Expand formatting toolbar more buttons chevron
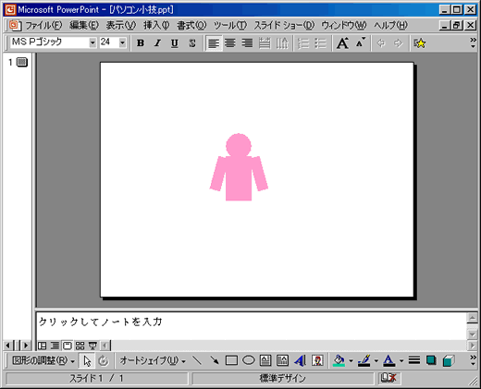The height and width of the screenshot is (389, 481). [x=473, y=43]
